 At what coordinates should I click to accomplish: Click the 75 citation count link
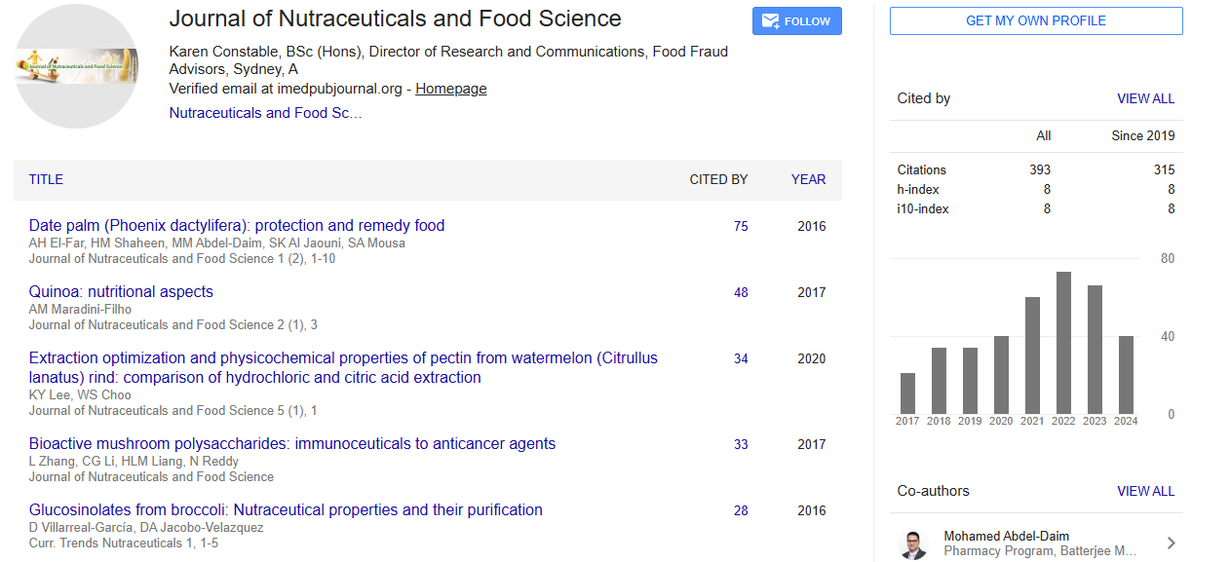741,226
